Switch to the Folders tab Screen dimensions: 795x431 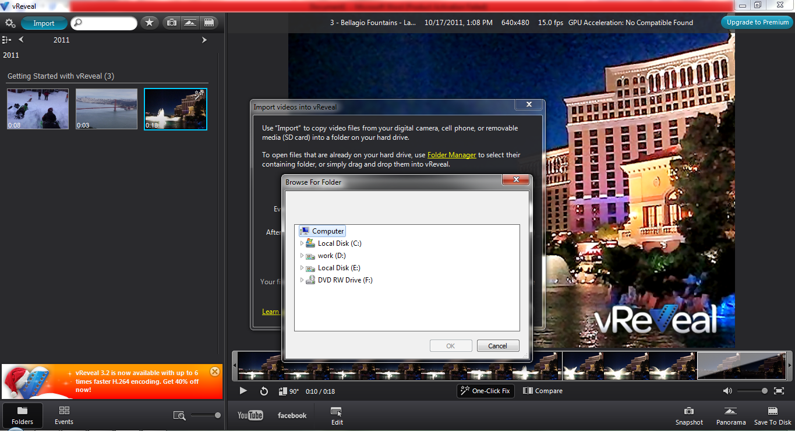point(23,415)
